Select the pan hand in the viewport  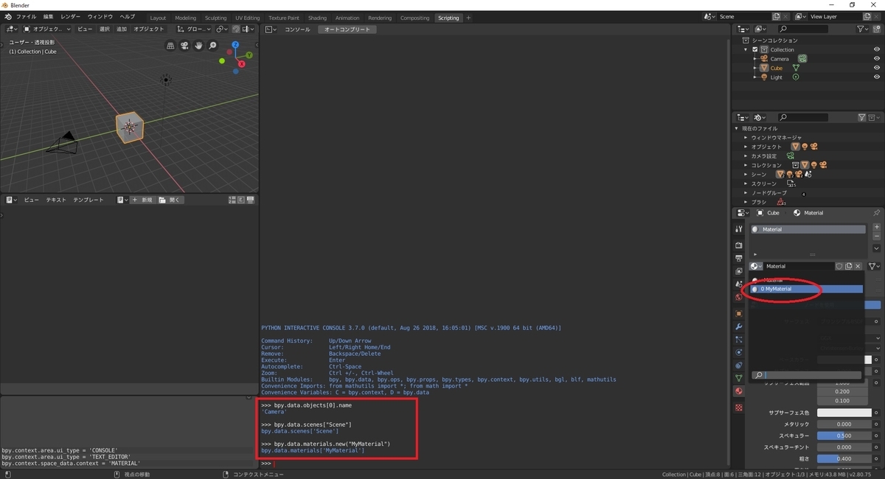point(199,46)
